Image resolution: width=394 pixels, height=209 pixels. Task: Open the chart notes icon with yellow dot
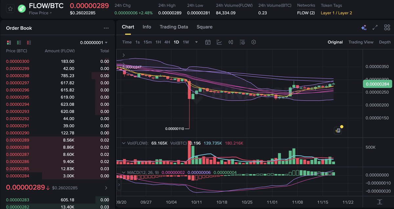tap(338, 130)
